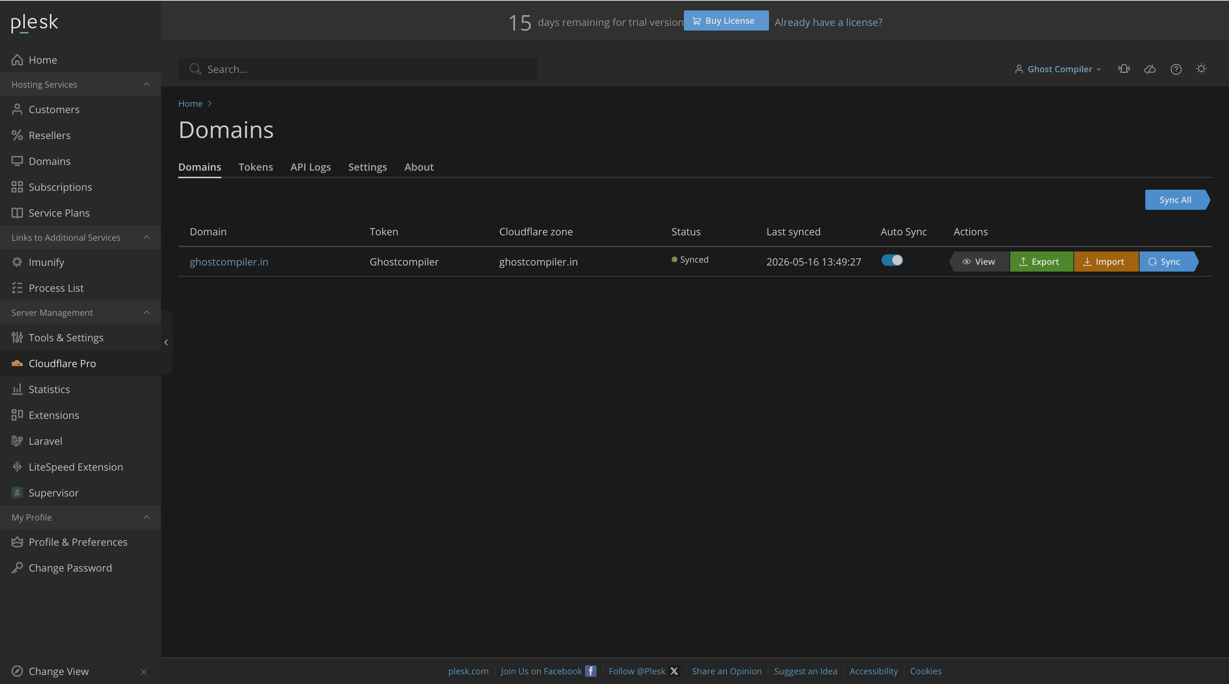Collapse the sidebar with the arrow handle
Viewport: 1229px width, 684px height.
pyautogui.click(x=166, y=342)
